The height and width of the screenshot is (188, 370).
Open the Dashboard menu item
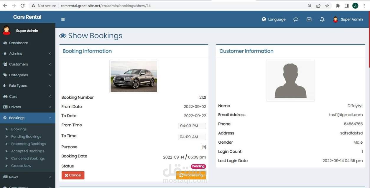pos(27,43)
